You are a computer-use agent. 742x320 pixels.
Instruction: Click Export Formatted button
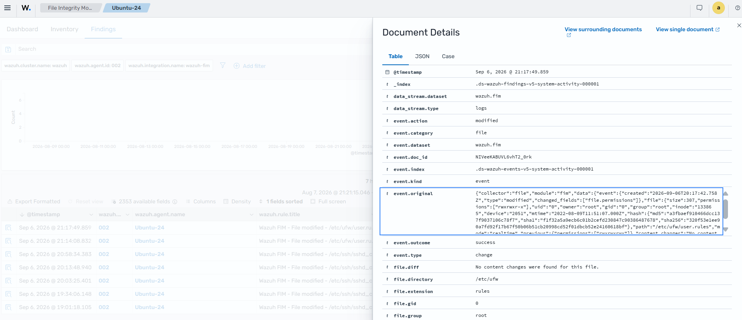pos(34,201)
